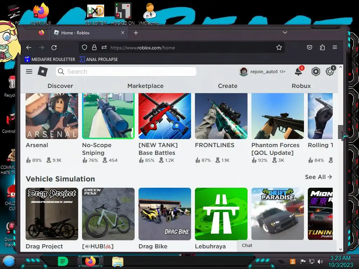Close the Home - Roblox tab
The height and width of the screenshot is (269, 359).
[x=123, y=33]
